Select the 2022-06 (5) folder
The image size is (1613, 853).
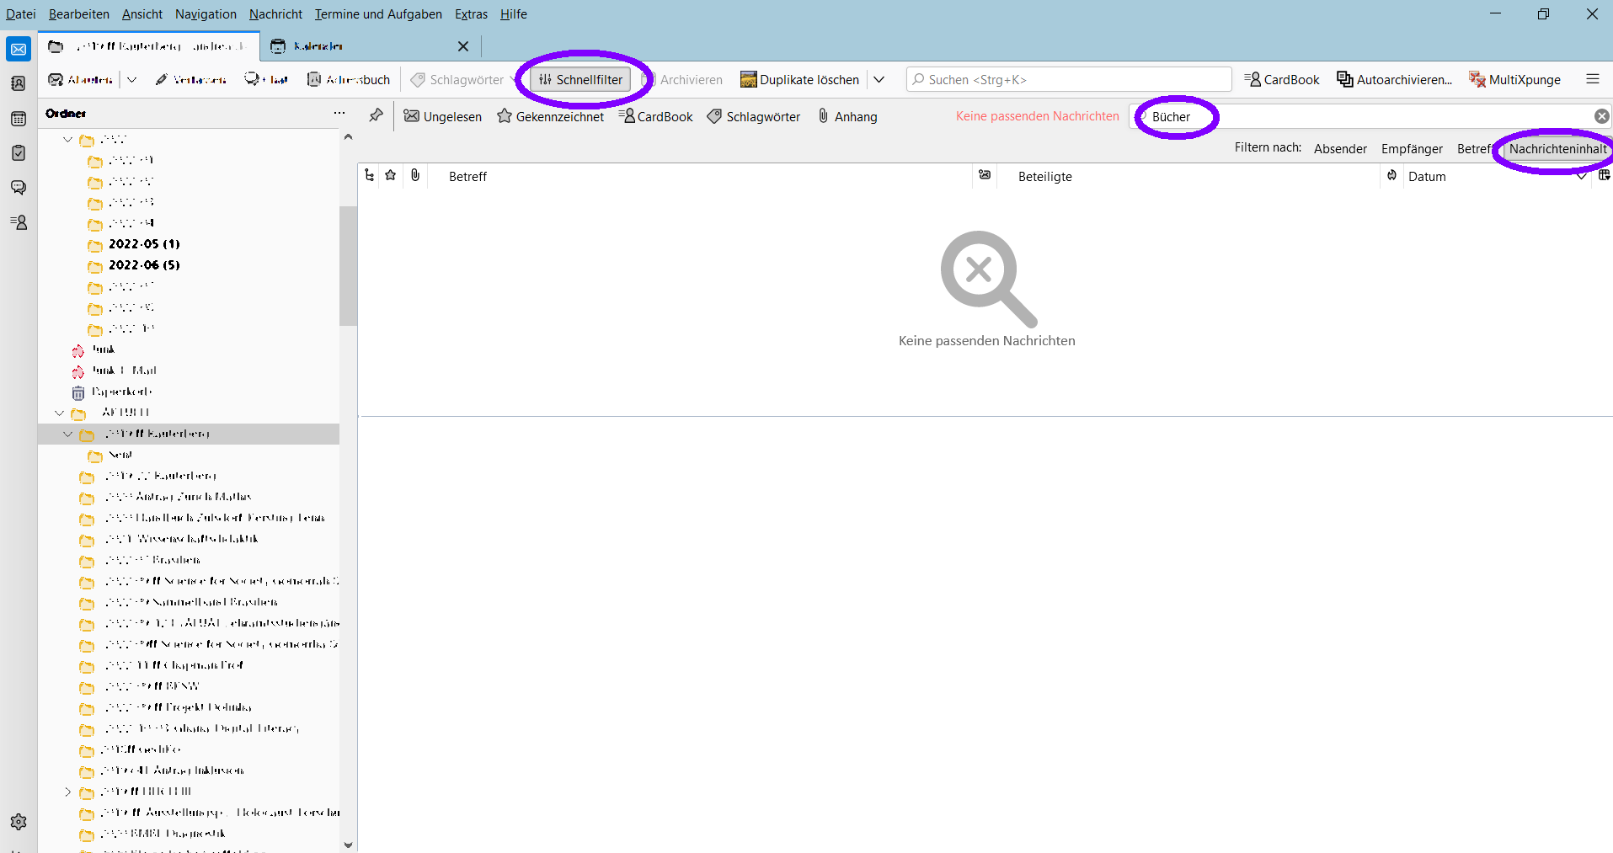coord(144,265)
